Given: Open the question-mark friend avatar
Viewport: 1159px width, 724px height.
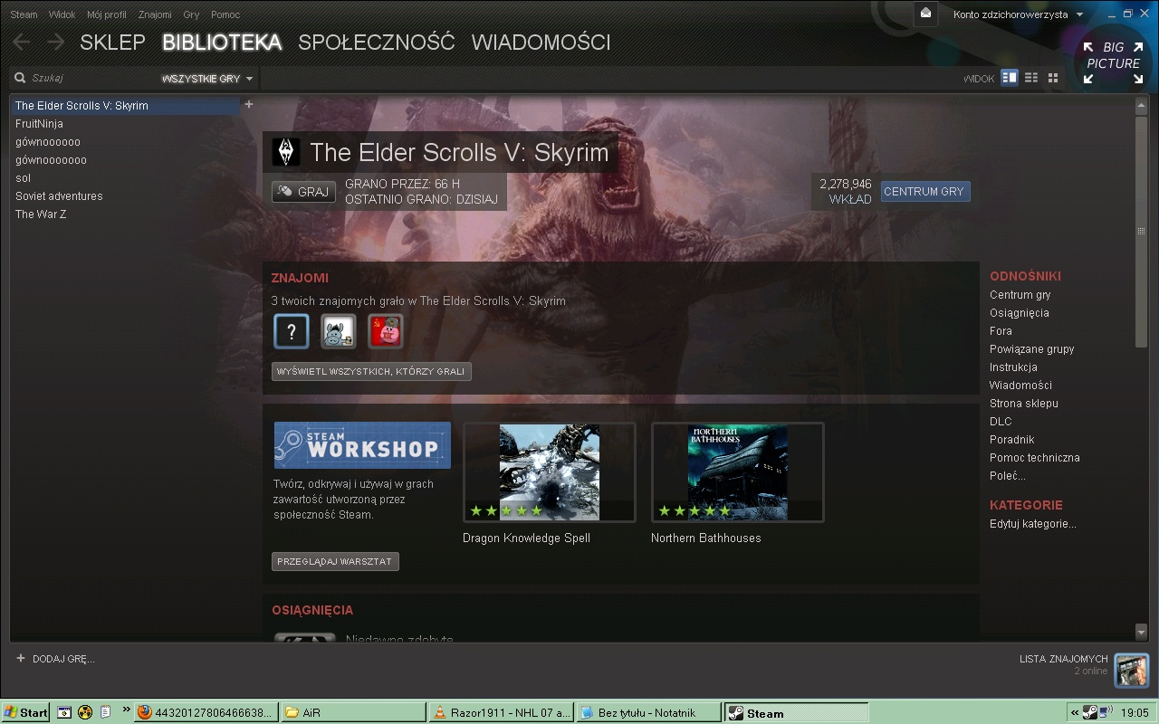Looking at the screenshot, I should pyautogui.click(x=292, y=331).
